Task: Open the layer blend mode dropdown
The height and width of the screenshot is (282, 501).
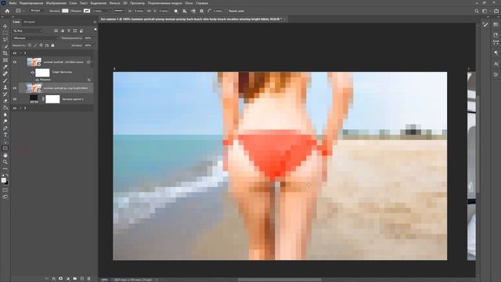Action: pyautogui.click(x=36, y=38)
